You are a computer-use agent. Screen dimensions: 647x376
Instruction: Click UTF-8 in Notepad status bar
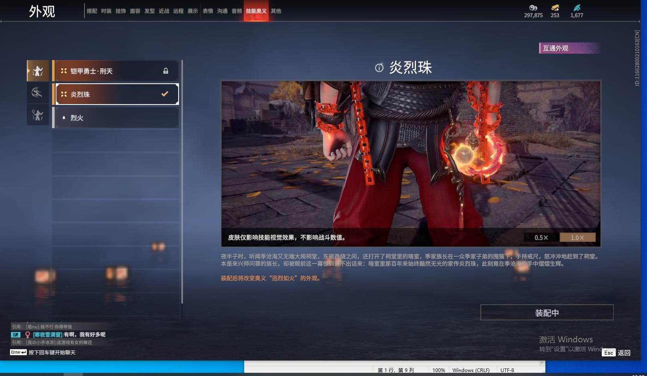pos(507,370)
